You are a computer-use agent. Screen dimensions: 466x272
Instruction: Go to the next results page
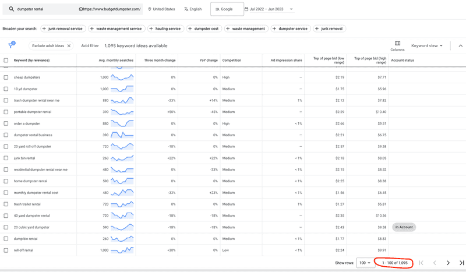click(448, 263)
